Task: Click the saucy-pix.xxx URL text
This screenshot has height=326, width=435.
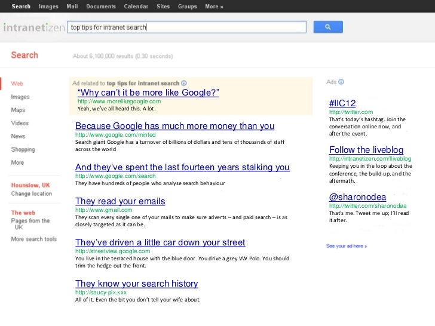Action: tap(101, 293)
